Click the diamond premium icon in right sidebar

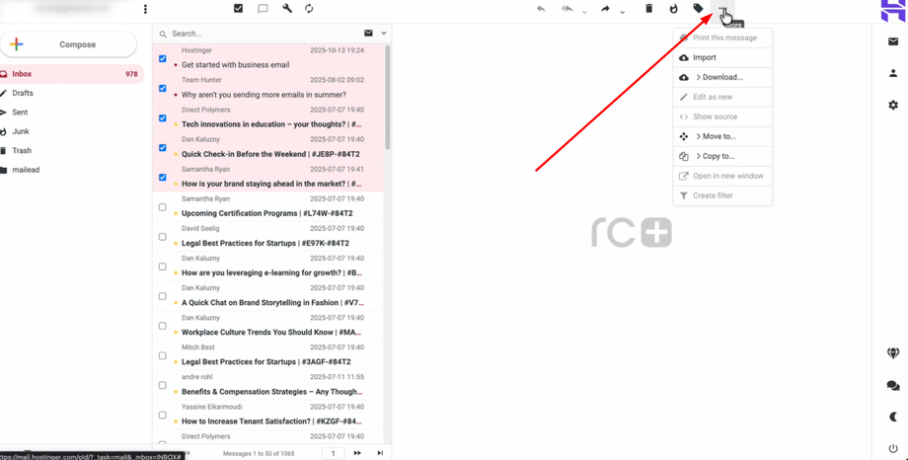[893, 352]
